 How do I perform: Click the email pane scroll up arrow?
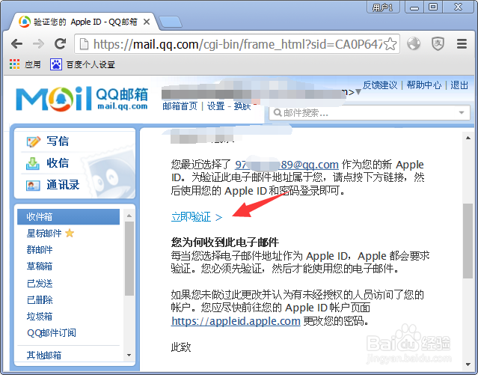click(468, 138)
